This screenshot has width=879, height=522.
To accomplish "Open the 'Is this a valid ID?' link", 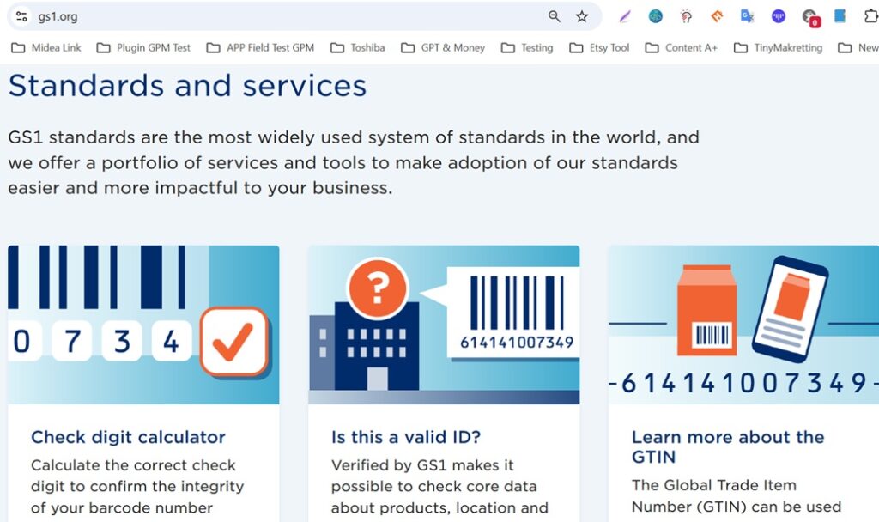I will (405, 437).
